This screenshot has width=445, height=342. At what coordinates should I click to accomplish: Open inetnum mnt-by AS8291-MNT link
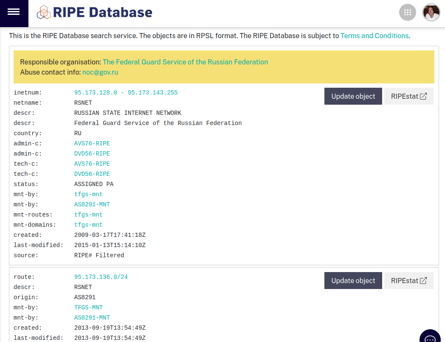pos(92,205)
